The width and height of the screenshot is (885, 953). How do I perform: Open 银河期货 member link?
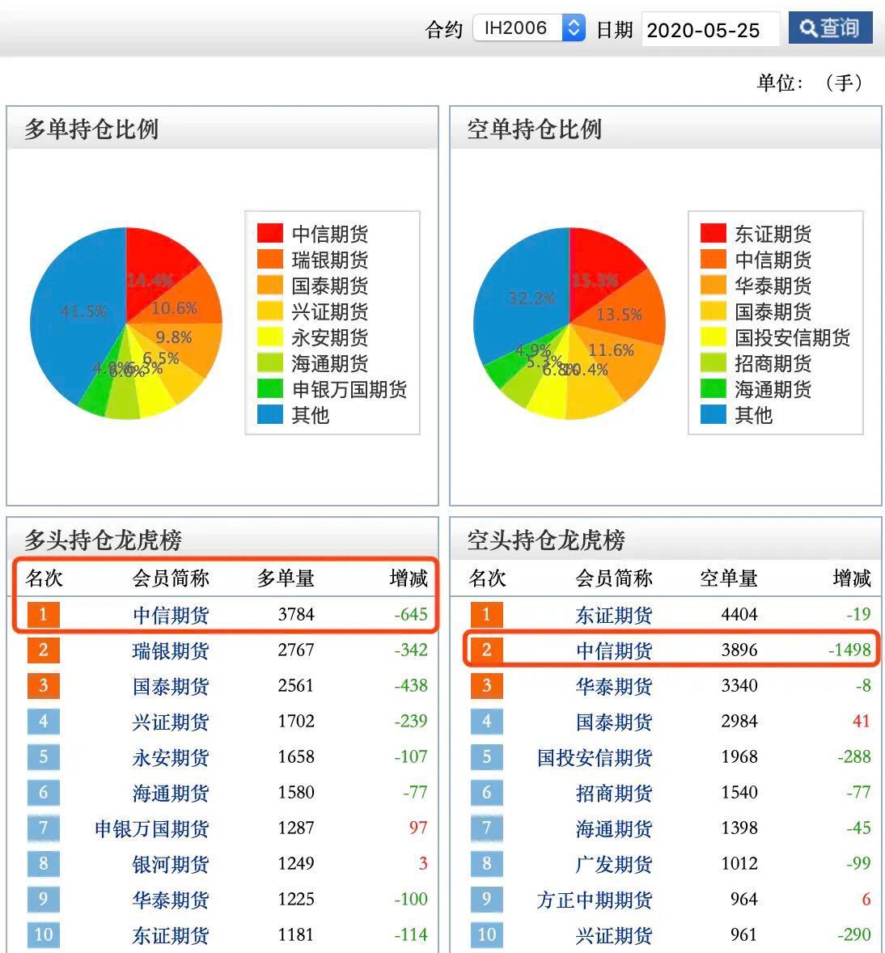(x=171, y=864)
